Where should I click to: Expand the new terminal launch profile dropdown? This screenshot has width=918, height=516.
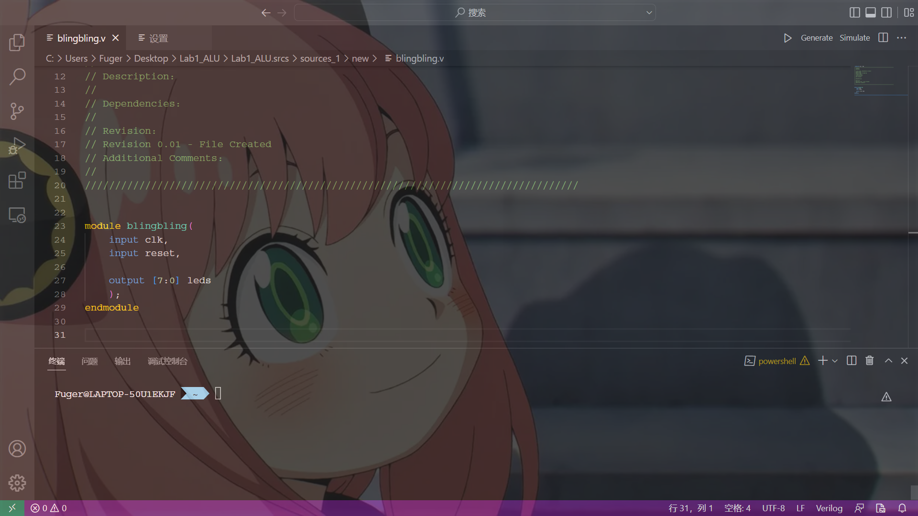click(x=835, y=361)
